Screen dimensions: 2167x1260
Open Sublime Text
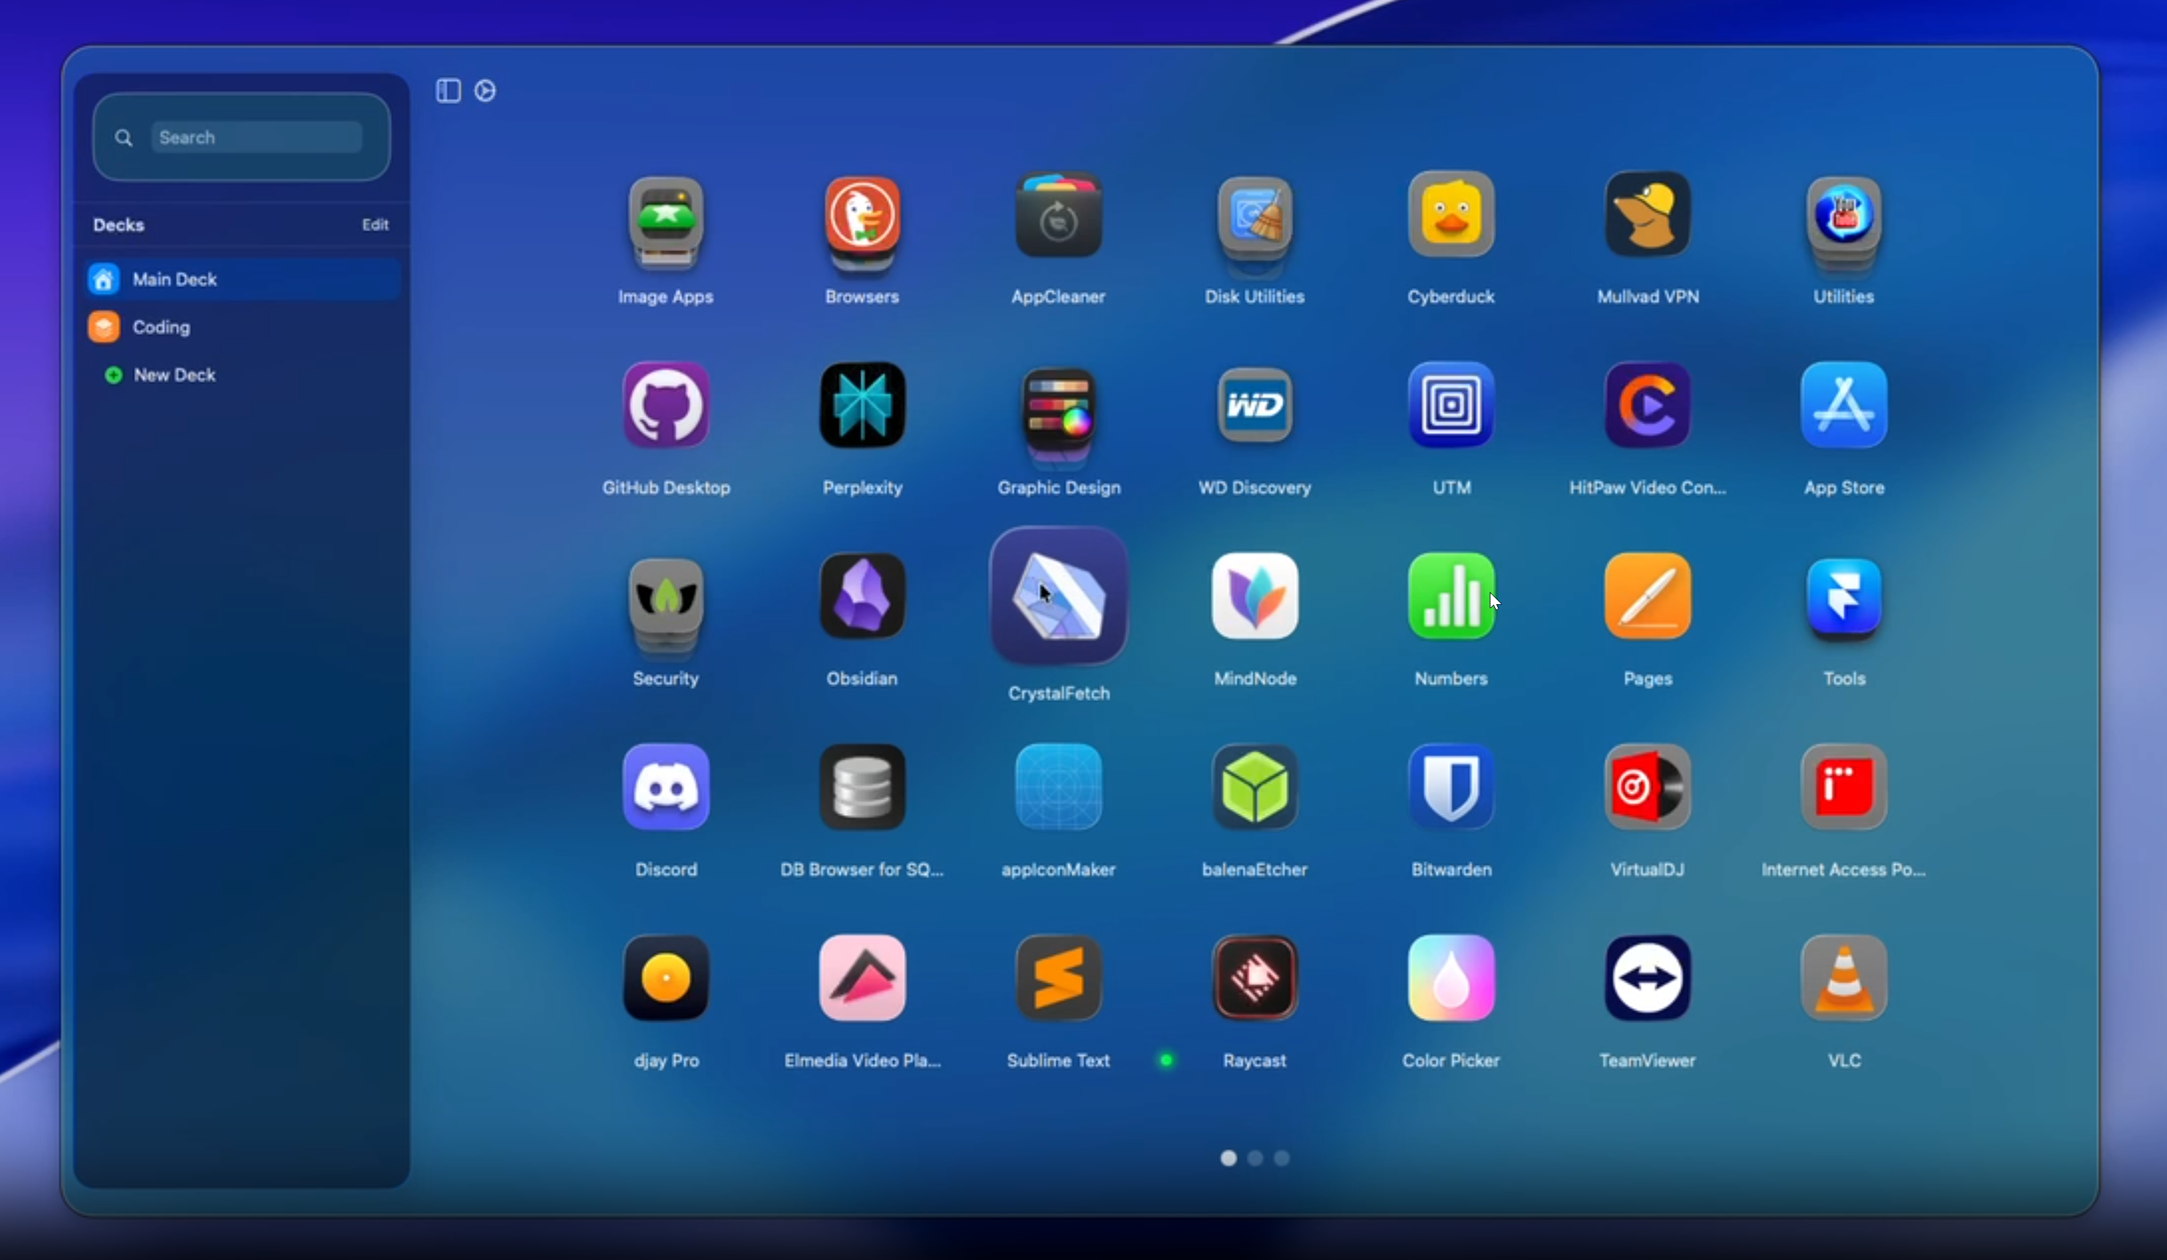(1059, 977)
